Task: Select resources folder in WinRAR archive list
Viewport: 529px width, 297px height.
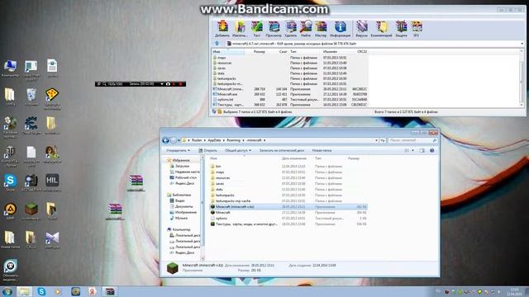Action: pyautogui.click(x=224, y=63)
